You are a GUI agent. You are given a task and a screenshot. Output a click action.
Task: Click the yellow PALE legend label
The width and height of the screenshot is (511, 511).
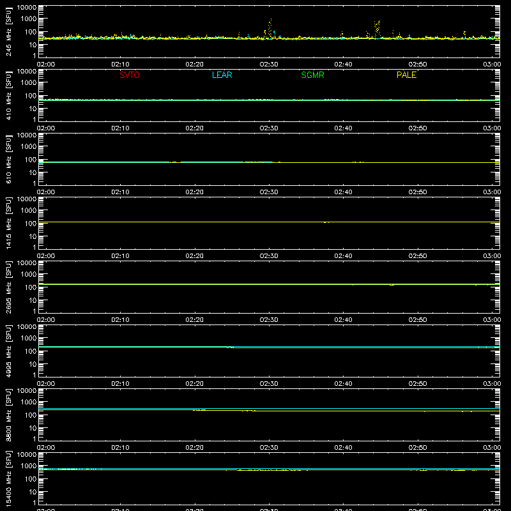coord(406,75)
